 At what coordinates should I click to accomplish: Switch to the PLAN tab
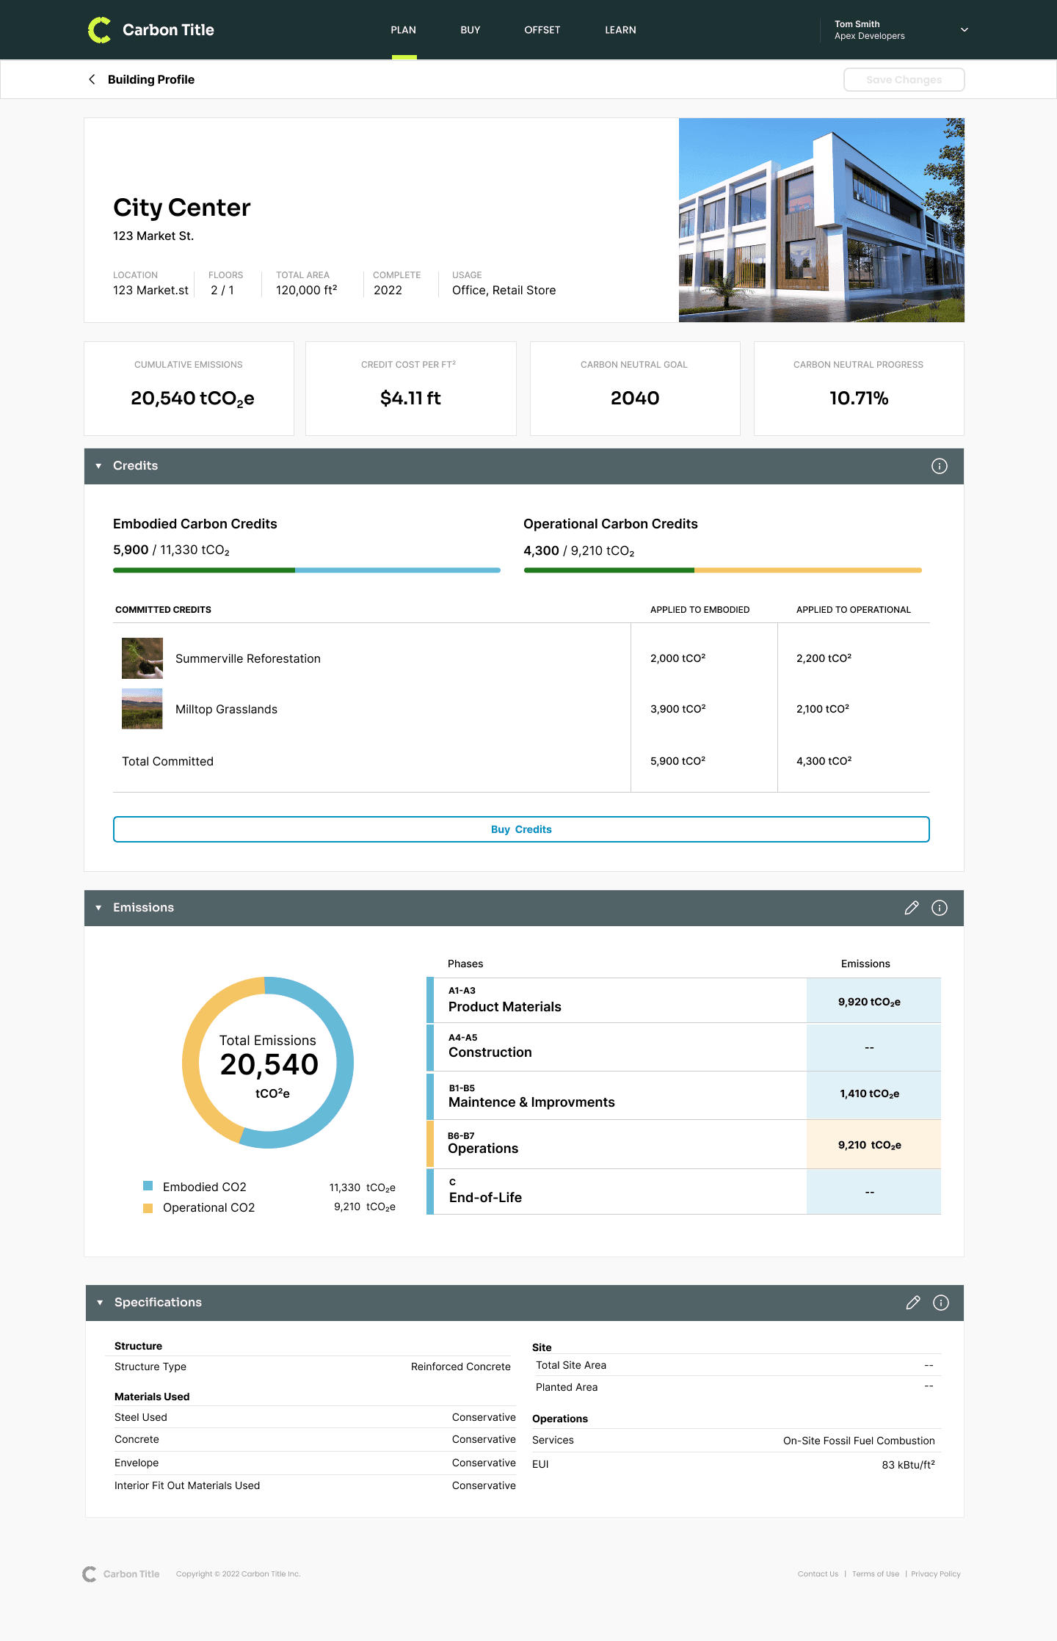coord(404,30)
